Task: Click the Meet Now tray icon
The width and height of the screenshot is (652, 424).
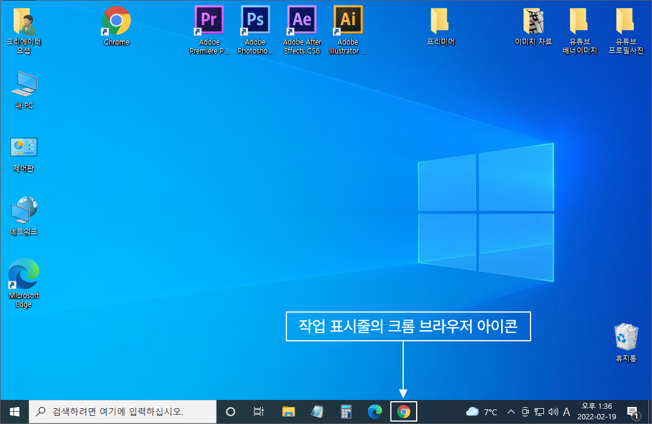Action: tap(525, 412)
